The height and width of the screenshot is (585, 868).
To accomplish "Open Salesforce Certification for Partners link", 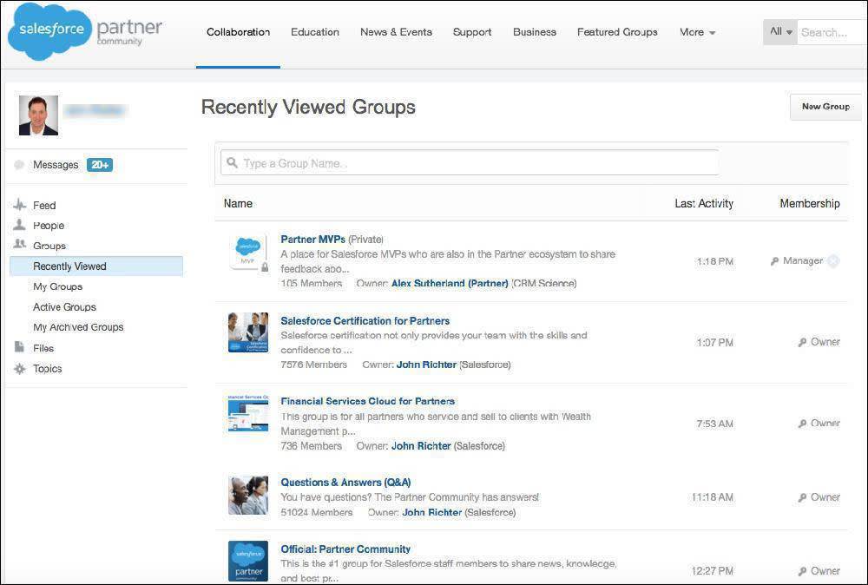I will tap(365, 320).
